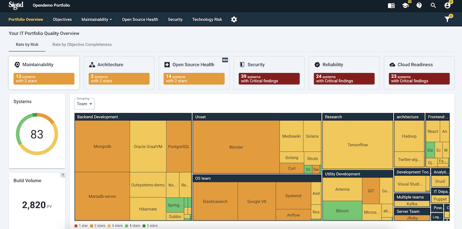
Task: Click the Maintainability card icon
Action: [x=17, y=64]
